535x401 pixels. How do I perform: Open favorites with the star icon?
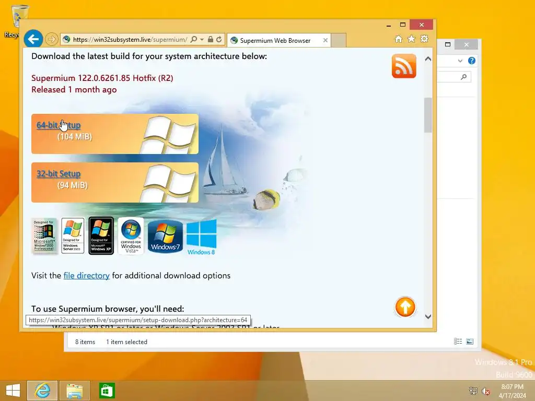(x=412, y=39)
